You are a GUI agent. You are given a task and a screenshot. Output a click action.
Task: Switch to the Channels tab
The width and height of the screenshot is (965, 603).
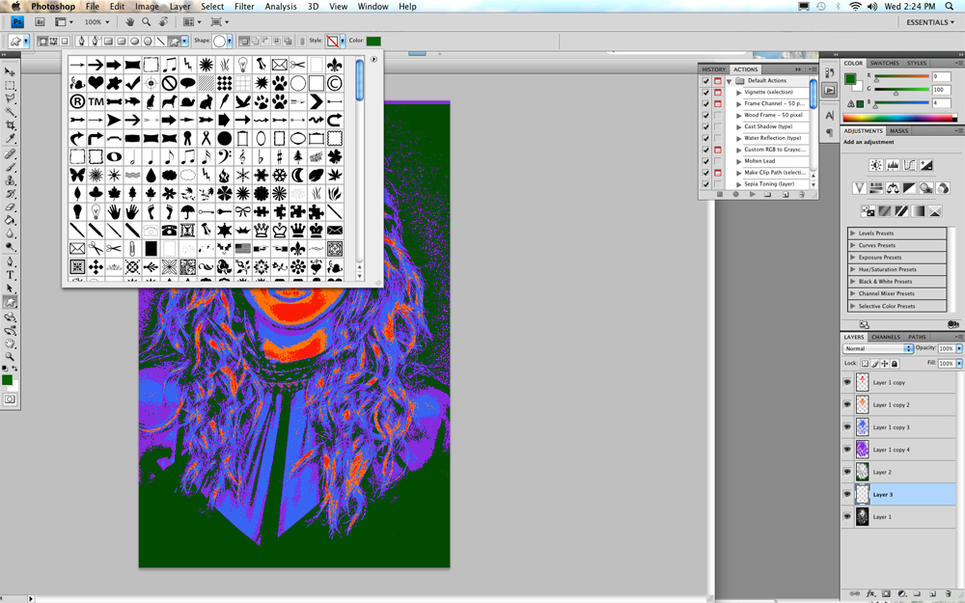click(886, 337)
